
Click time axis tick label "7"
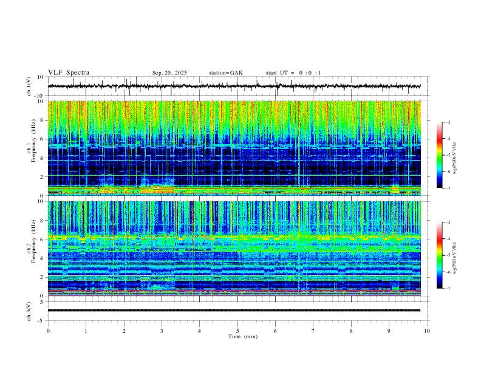pos(313,331)
